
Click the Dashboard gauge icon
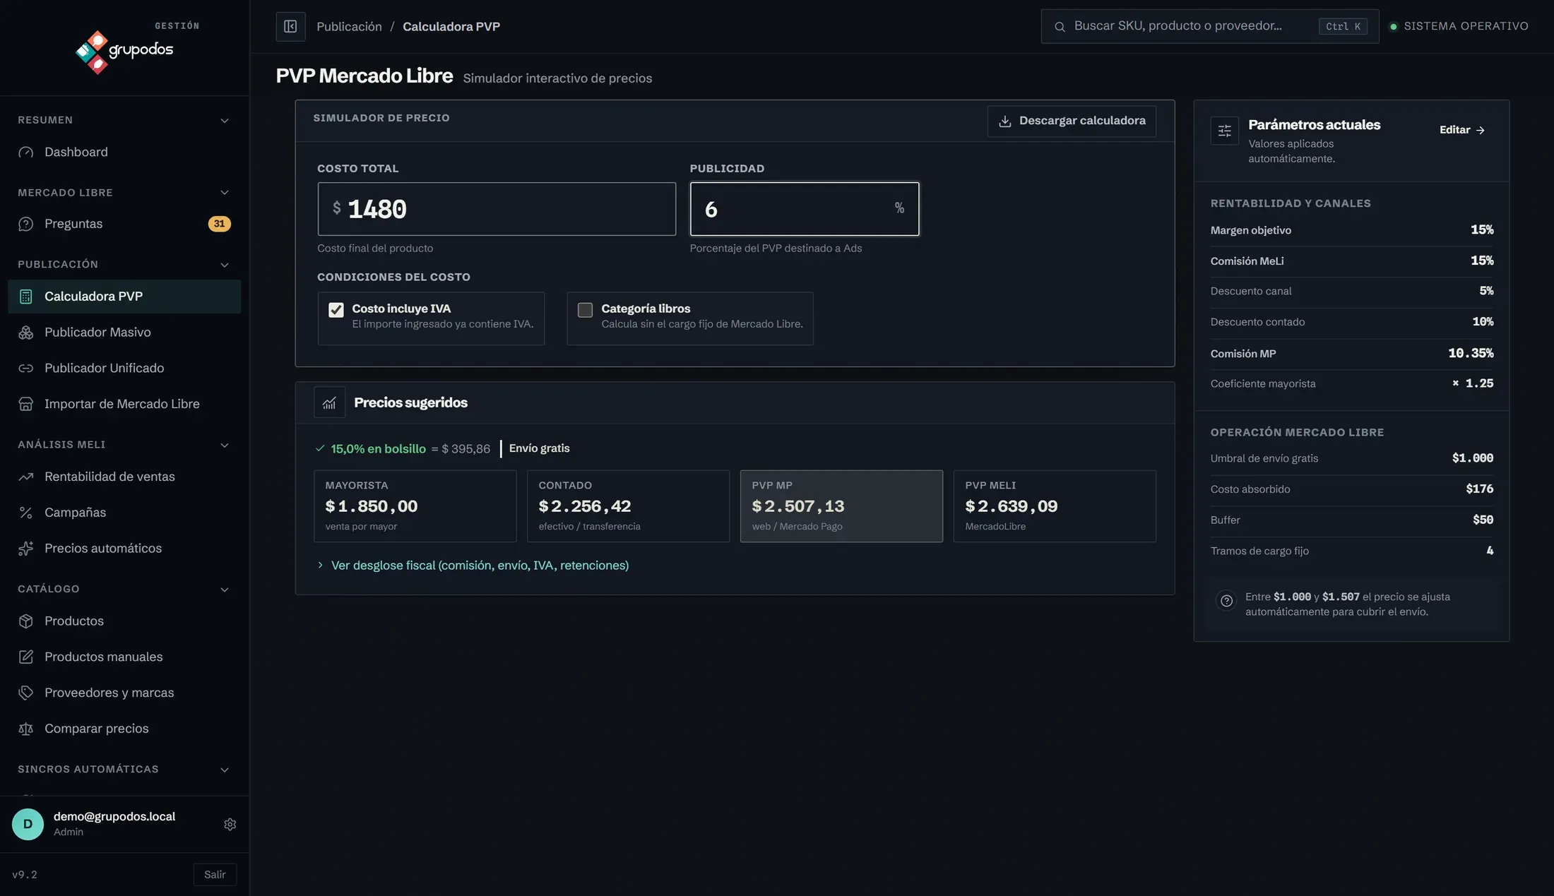tap(26, 152)
